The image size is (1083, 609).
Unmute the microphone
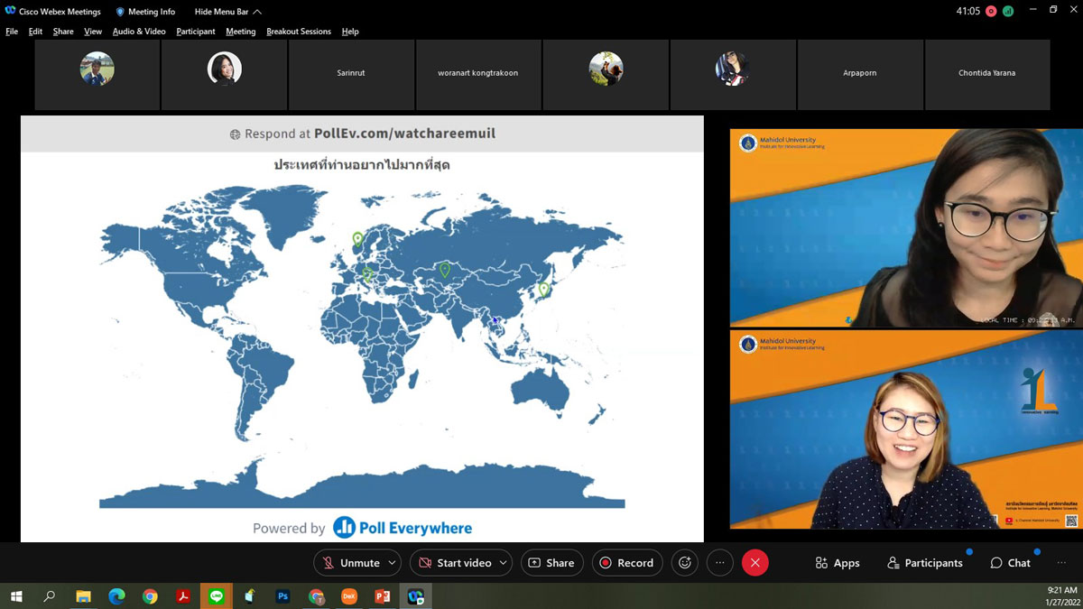pos(352,563)
